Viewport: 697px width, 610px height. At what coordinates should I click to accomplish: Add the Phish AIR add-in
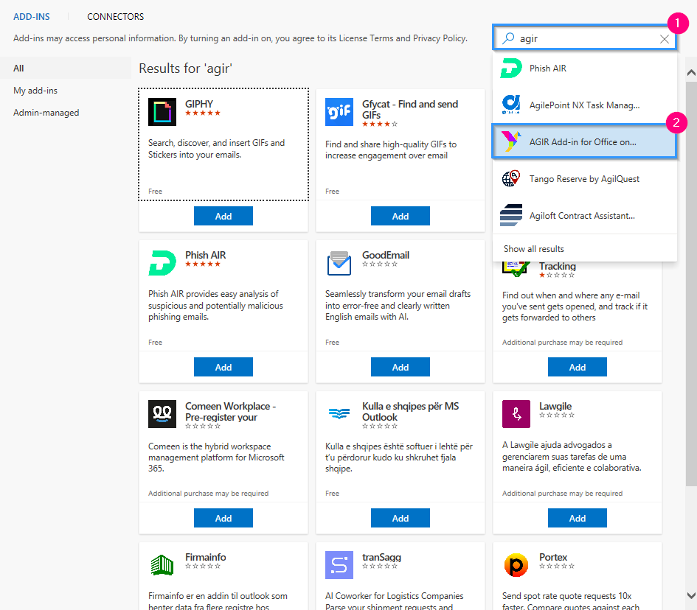click(x=223, y=367)
